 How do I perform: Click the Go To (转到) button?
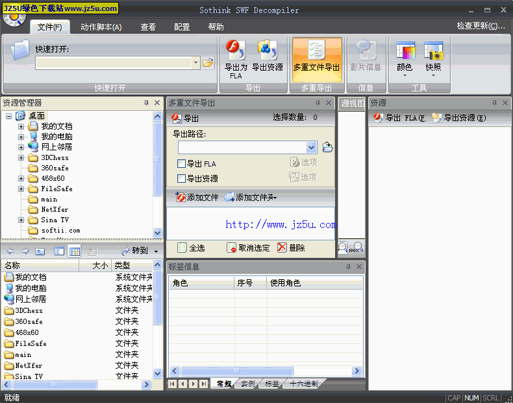[x=135, y=251]
